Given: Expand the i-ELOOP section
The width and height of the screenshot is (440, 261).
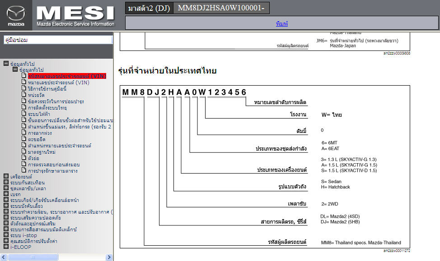Looking at the screenshot, I should click(x=6, y=247).
